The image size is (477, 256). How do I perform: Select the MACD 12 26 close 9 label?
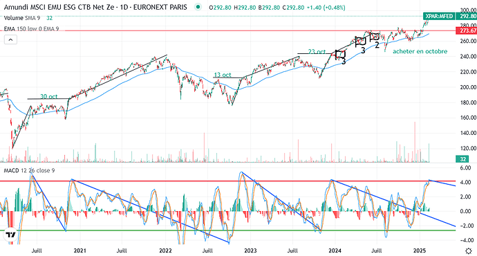[29, 170]
